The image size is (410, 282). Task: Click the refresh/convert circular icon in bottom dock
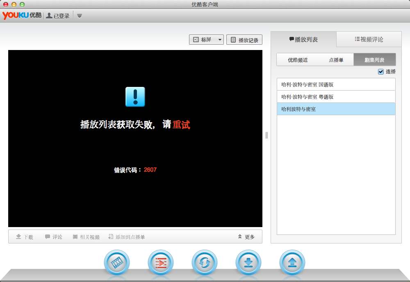pos(205,262)
